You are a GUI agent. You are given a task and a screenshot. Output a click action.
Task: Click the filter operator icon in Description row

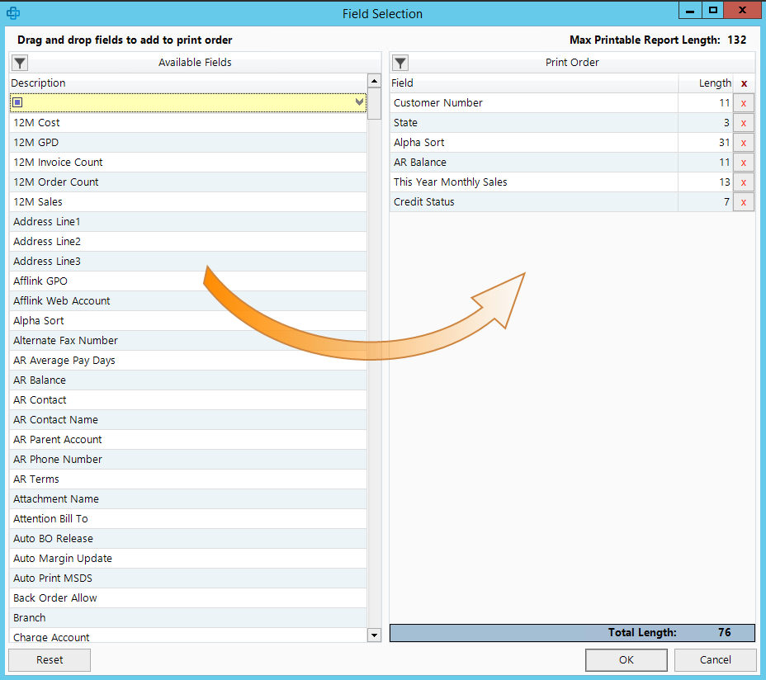[x=17, y=102]
